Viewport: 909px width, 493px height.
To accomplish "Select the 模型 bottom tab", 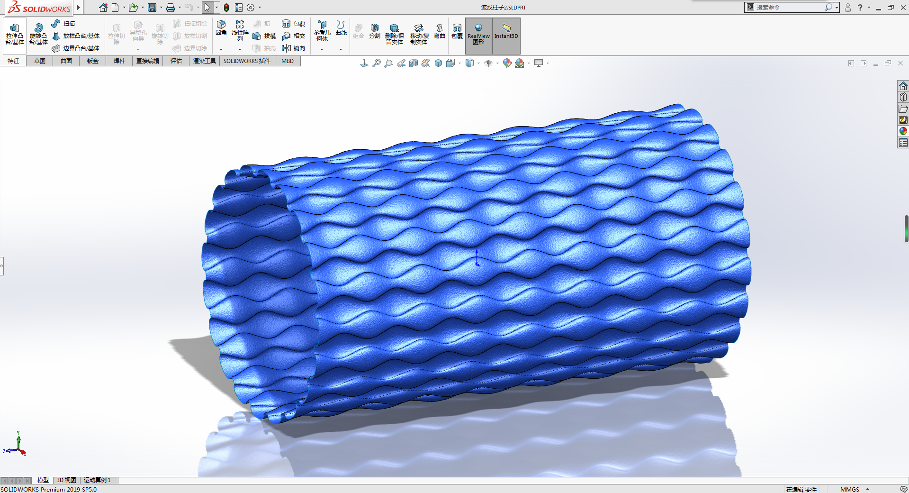I will pos(43,480).
